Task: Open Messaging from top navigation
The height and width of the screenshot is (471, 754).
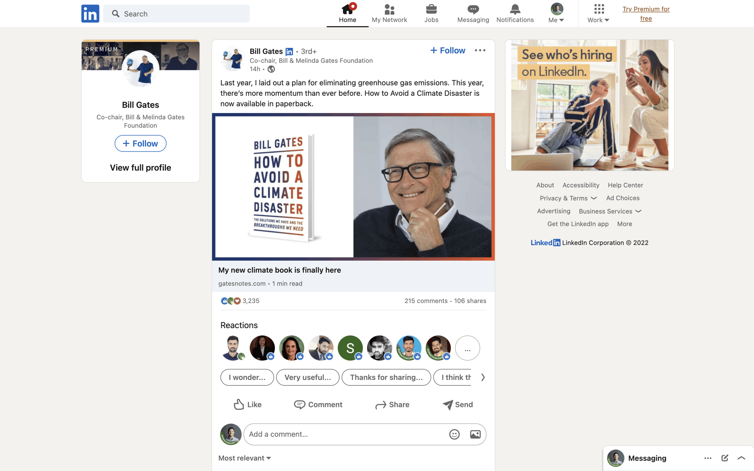Action: (473, 14)
